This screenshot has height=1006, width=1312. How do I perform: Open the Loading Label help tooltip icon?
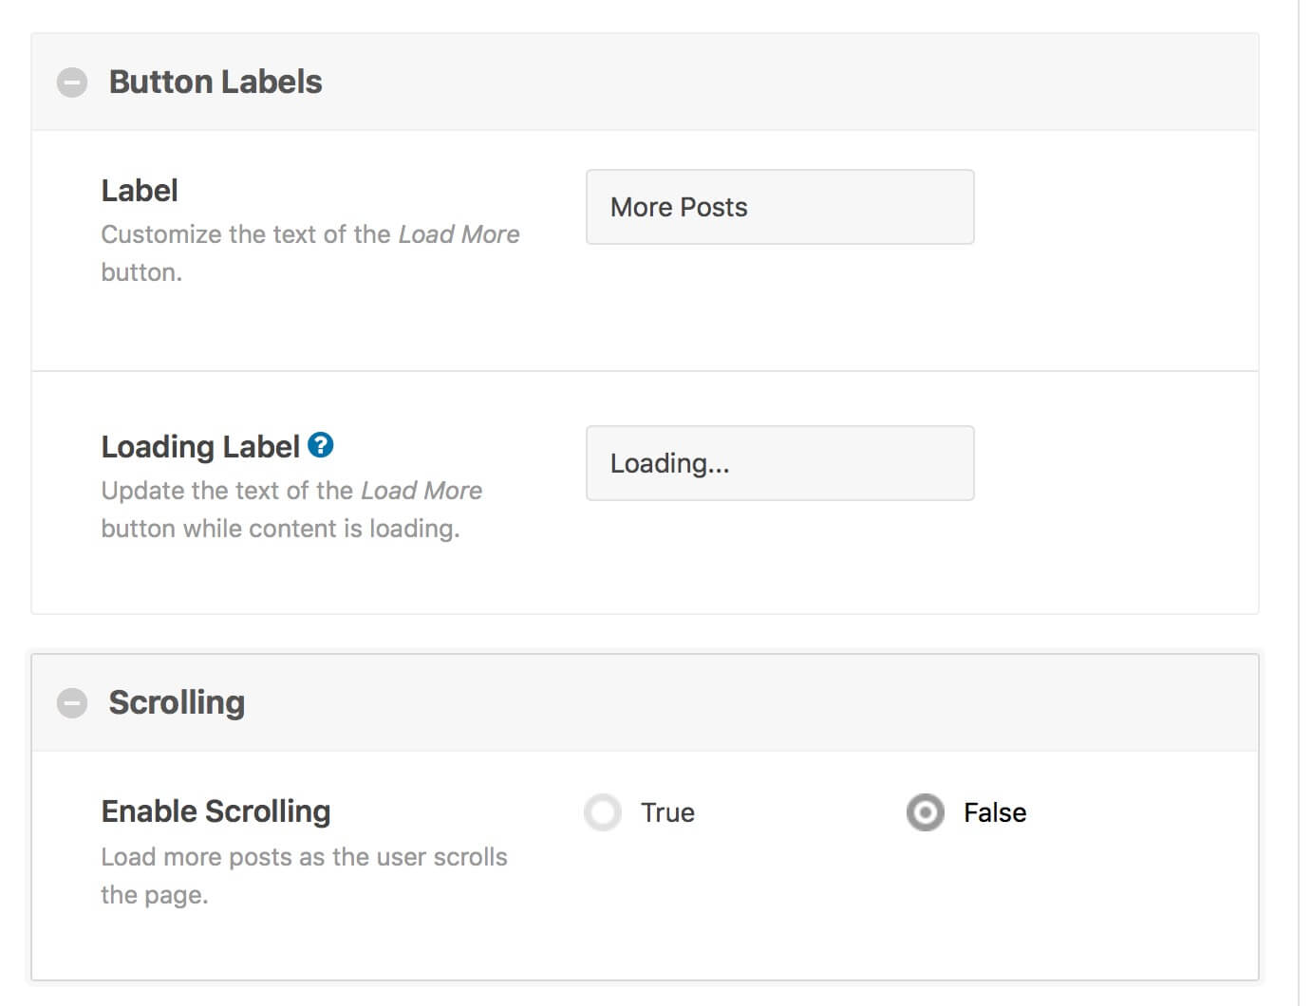[321, 444]
